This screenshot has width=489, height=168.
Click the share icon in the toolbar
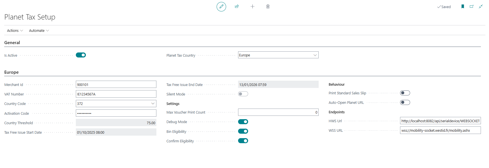(x=237, y=6)
